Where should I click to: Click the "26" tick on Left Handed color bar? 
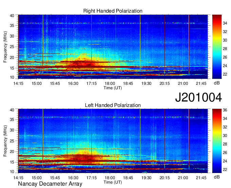[x=225, y=153]
